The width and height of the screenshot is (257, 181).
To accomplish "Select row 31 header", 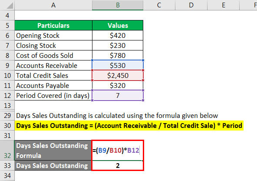I will click(7, 136).
